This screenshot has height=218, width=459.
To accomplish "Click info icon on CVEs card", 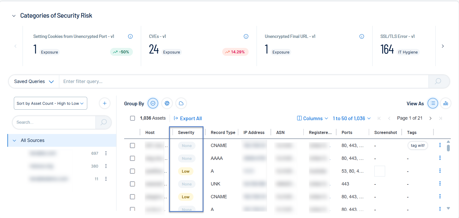I will (x=246, y=36).
